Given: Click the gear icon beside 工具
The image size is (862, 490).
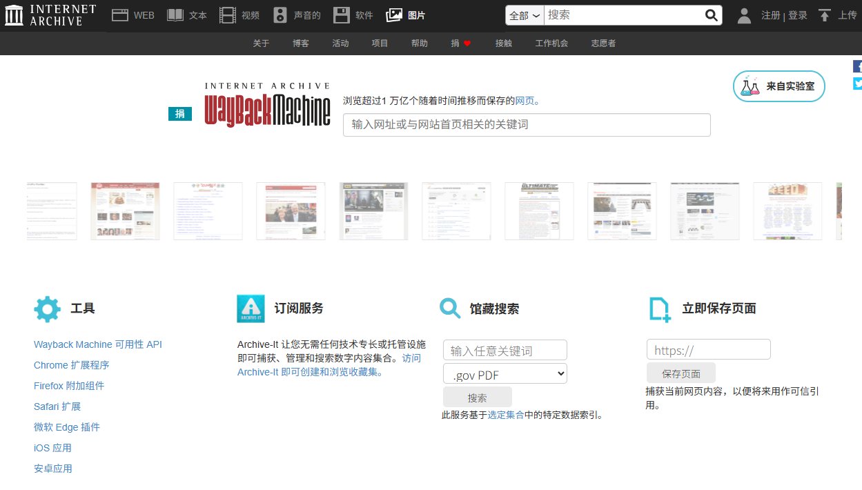Looking at the screenshot, I should pos(47,309).
